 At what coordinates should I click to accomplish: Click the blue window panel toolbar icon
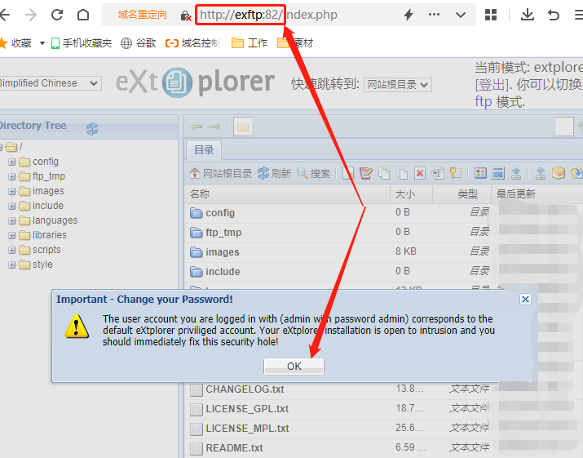point(498,173)
